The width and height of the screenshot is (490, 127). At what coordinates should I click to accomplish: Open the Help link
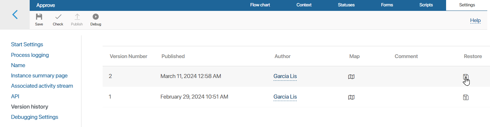coord(475,20)
